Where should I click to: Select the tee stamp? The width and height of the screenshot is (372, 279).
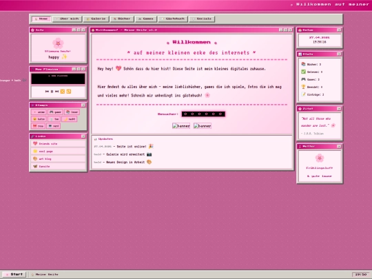click(54, 119)
